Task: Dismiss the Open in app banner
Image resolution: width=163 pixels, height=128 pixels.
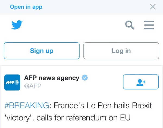Action: (x=153, y=7)
